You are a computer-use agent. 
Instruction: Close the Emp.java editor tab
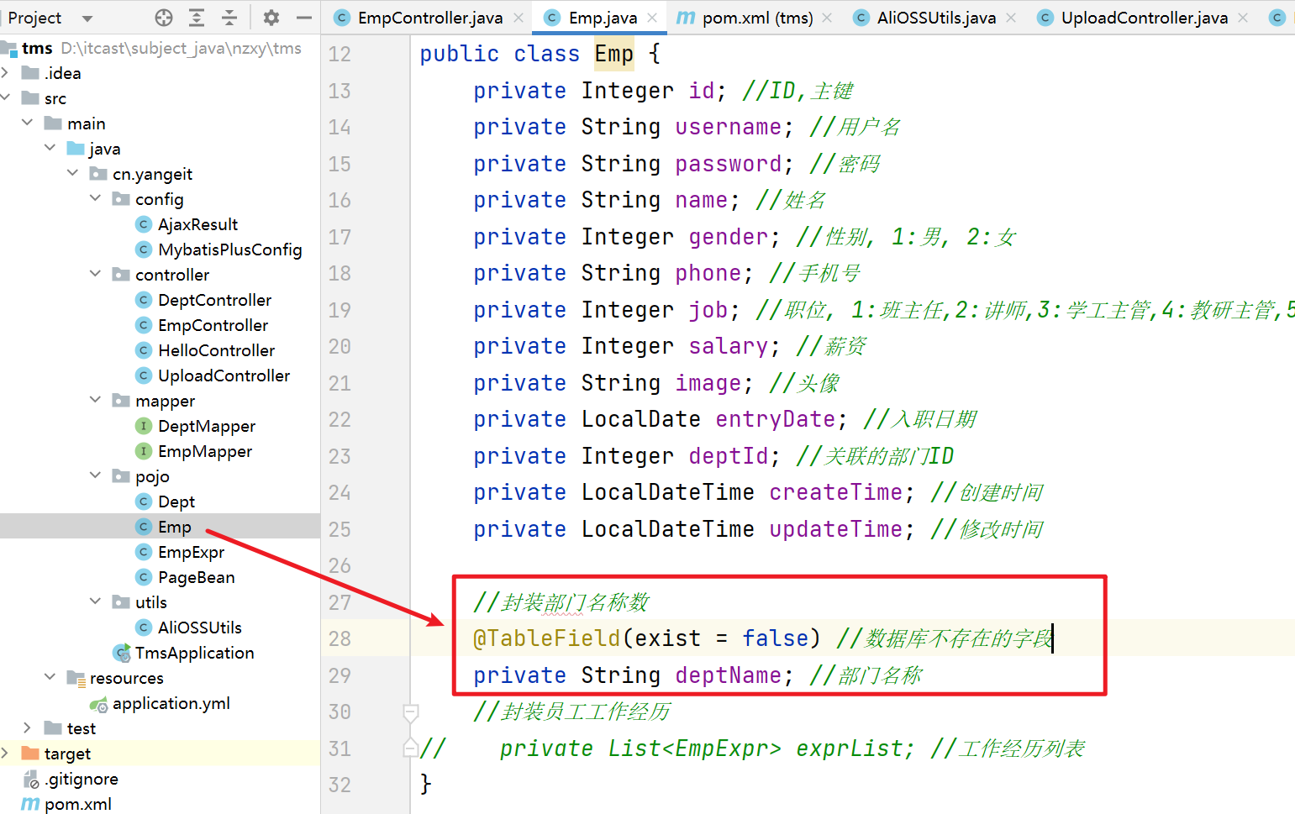click(652, 18)
